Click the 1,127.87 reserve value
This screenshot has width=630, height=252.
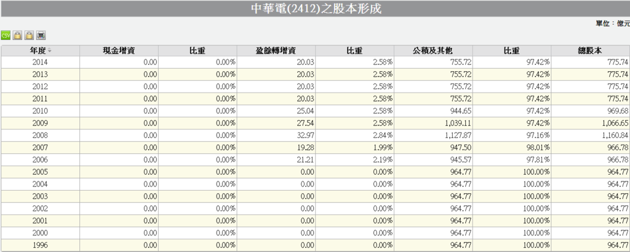pos(459,136)
